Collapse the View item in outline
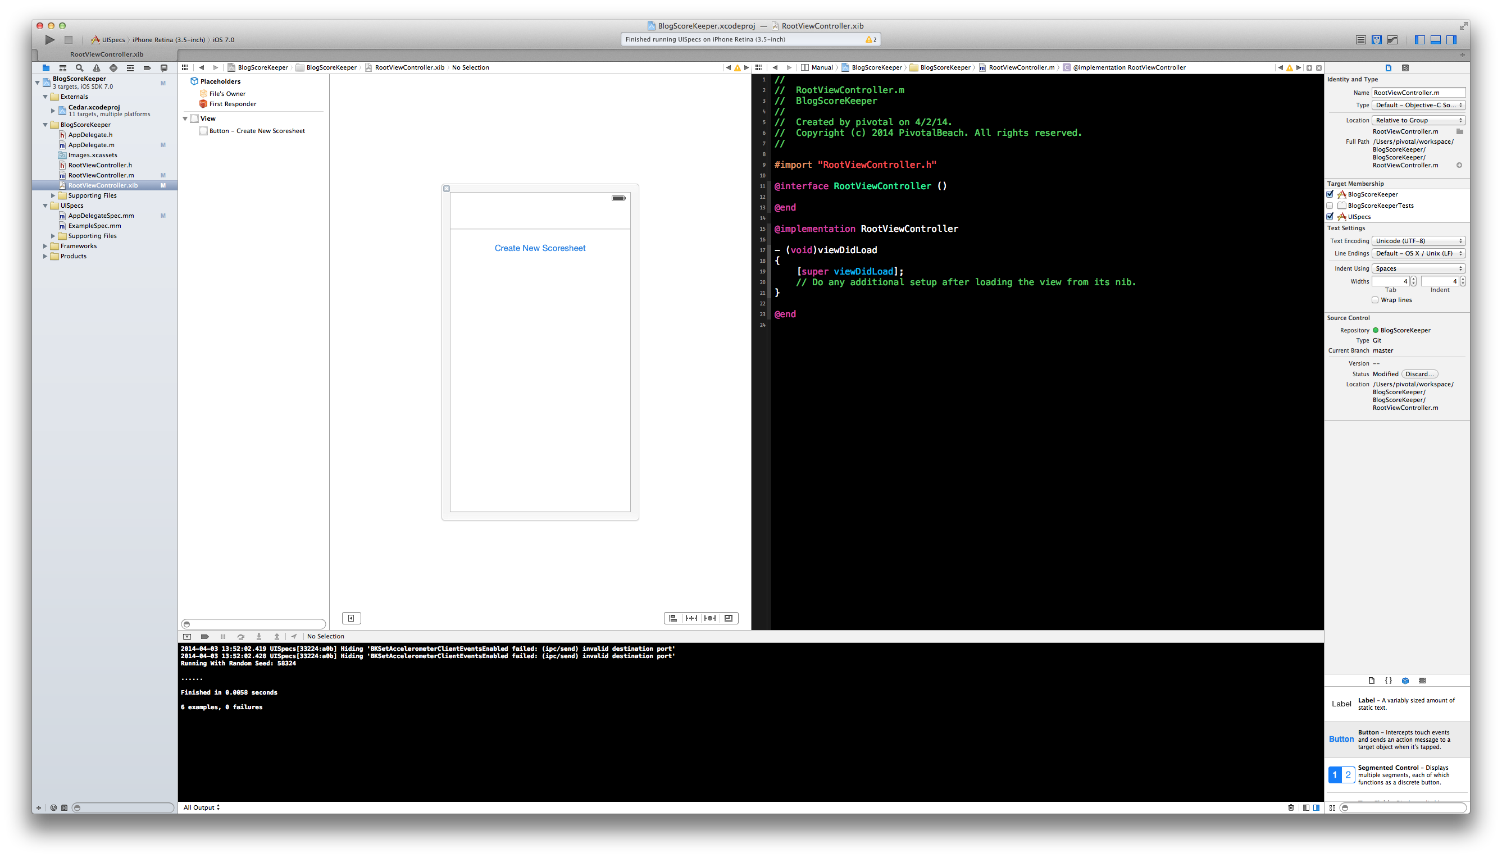This screenshot has width=1502, height=858. [x=185, y=118]
